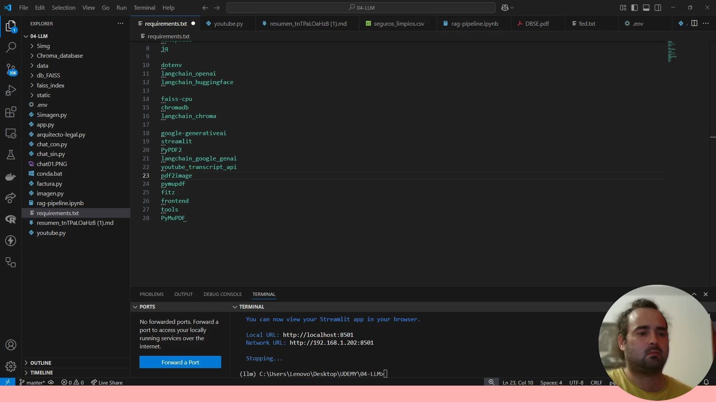
Task: Open the Explorer view in activity bar
Action: point(11,26)
